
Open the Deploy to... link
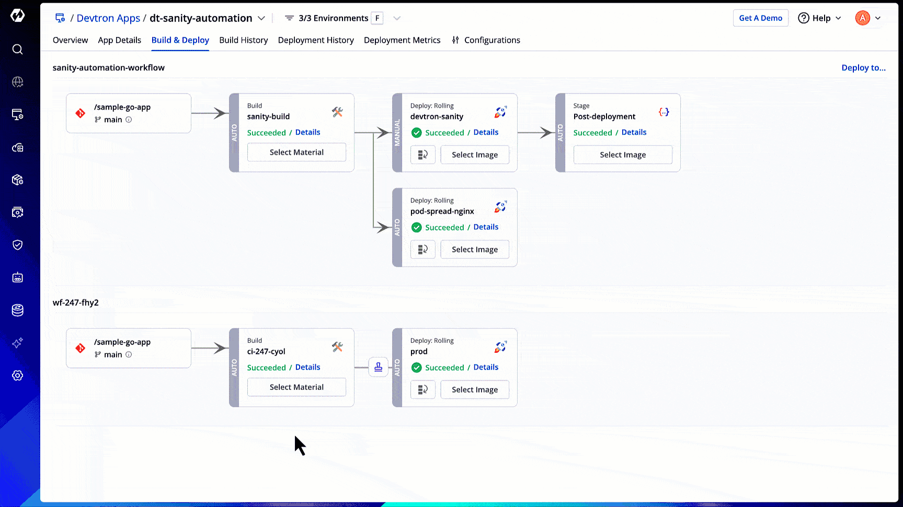pyautogui.click(x=863, y=68)
